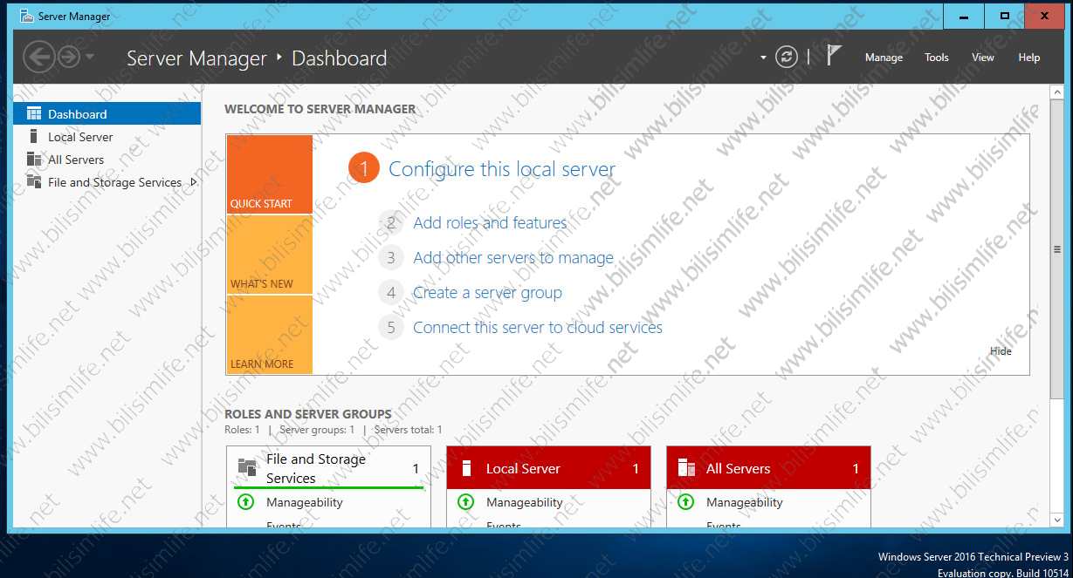The width and height of the screenshot is (1073, 578).
Task: Click scroll down arrow on dashboard scrollbar
Action: [1056, 520]
